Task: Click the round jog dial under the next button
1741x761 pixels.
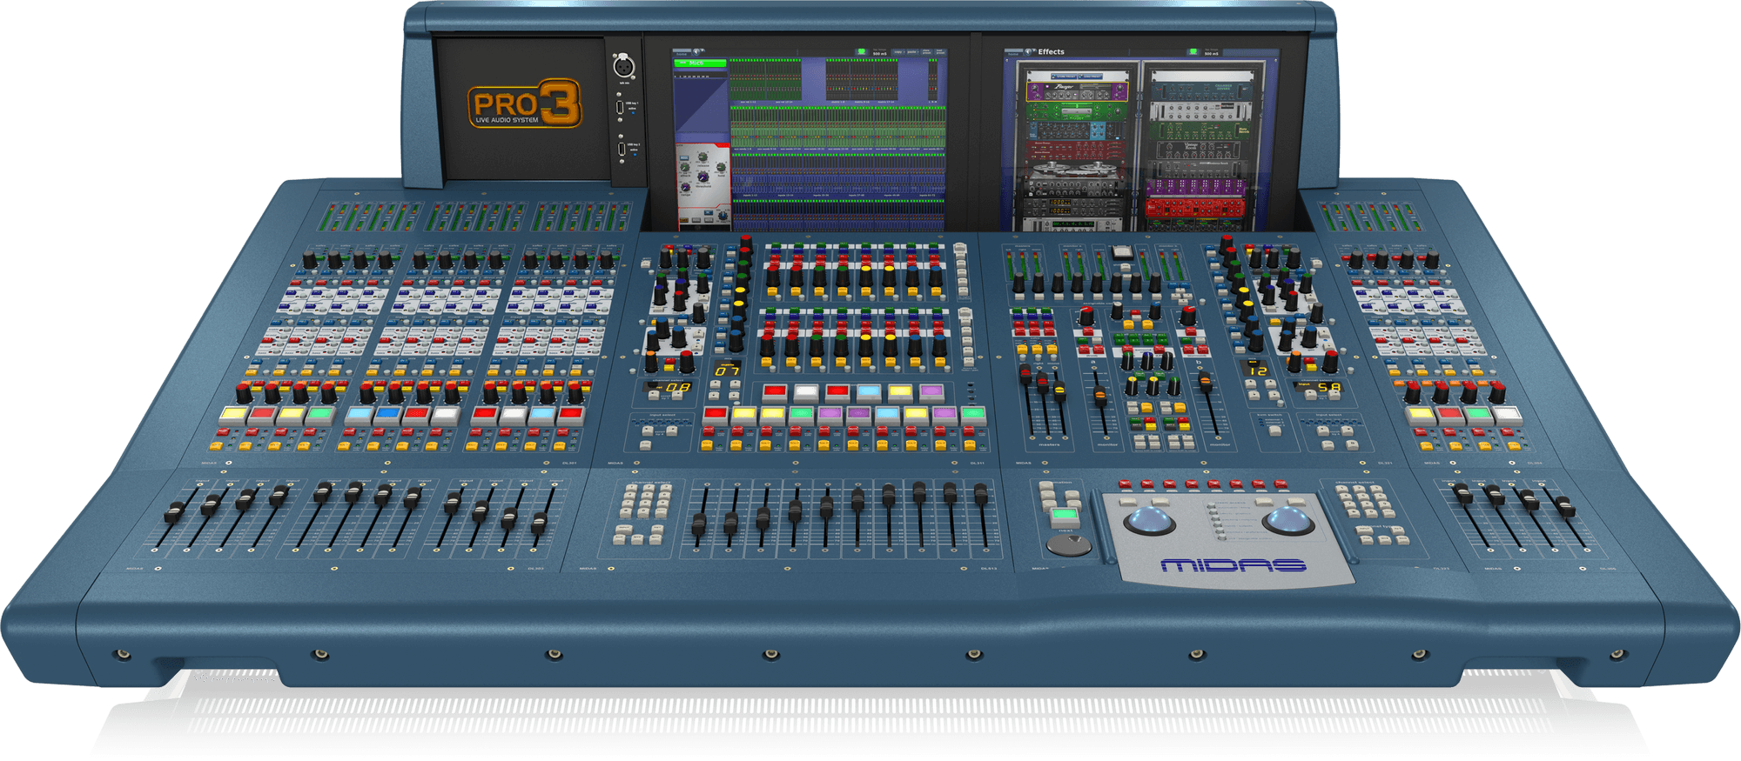Action: (1068, 545)
